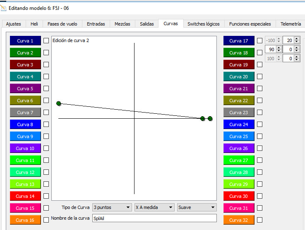Check the box beside Curva 16
The image size is (305, 230).
[x=46, y=220]
